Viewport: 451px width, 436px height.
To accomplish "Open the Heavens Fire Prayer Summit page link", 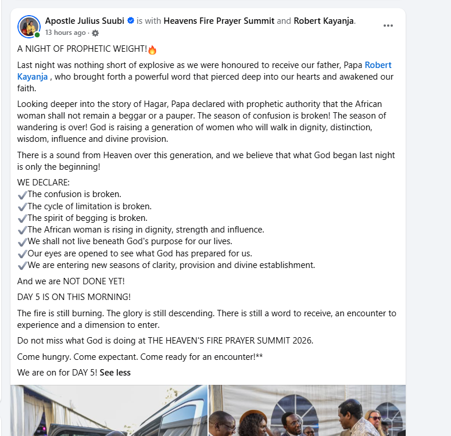I will (x=219, y=21).
